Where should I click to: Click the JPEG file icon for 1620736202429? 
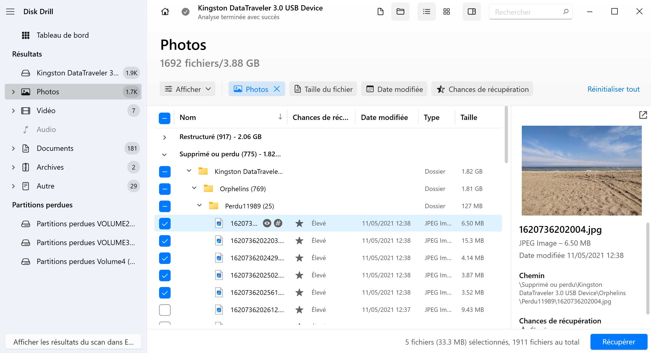pos(219,258)
